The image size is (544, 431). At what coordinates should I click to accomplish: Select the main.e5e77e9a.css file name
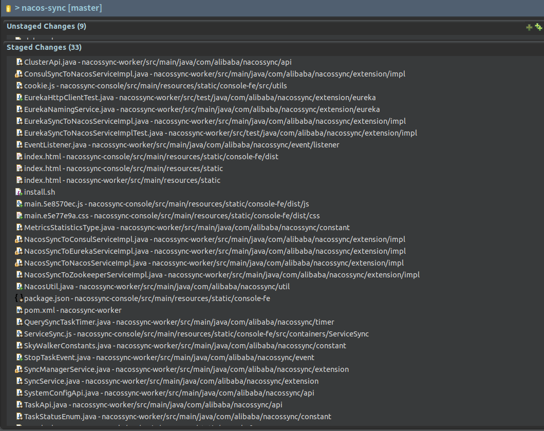tap(56, 216)
